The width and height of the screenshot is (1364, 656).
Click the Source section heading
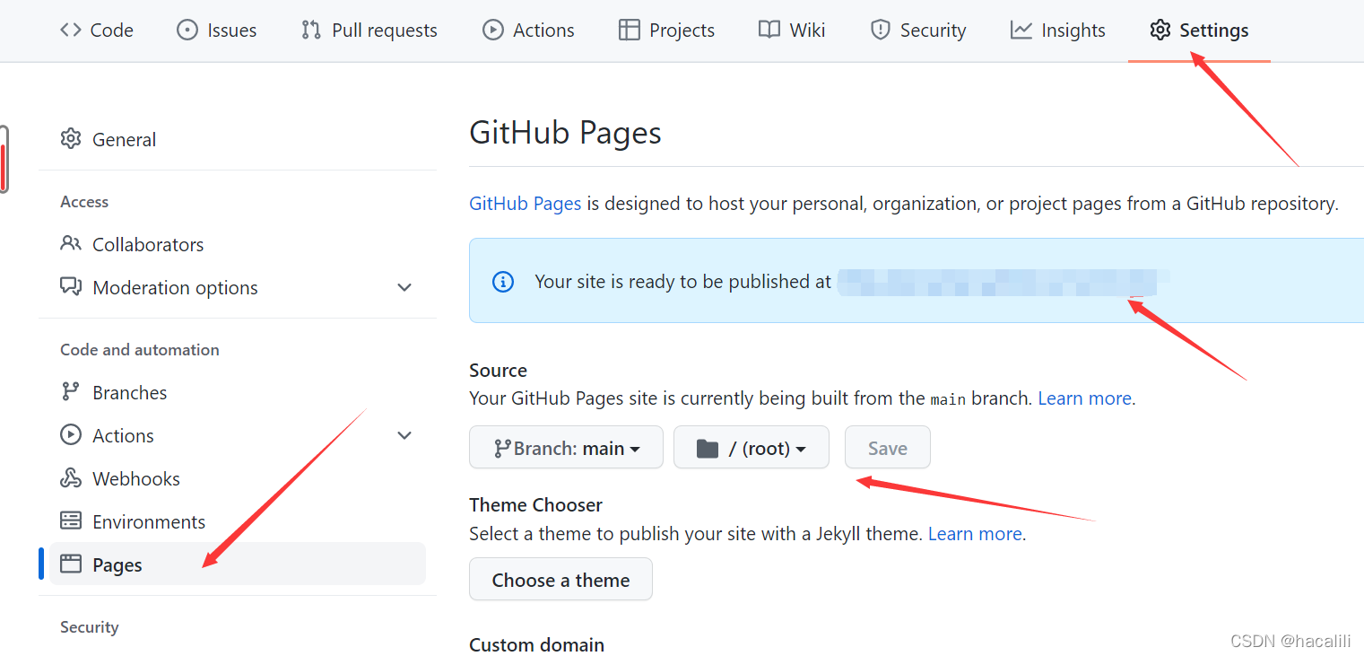(x=498, y=370)
